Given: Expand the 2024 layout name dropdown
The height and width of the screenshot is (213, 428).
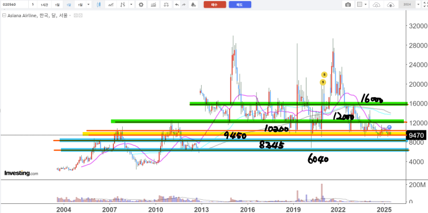Looking at the screenshot, I should point(418,5).
